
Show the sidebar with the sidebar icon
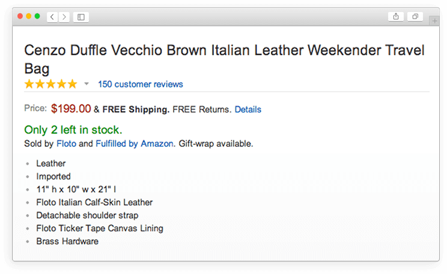pos(81,17)
